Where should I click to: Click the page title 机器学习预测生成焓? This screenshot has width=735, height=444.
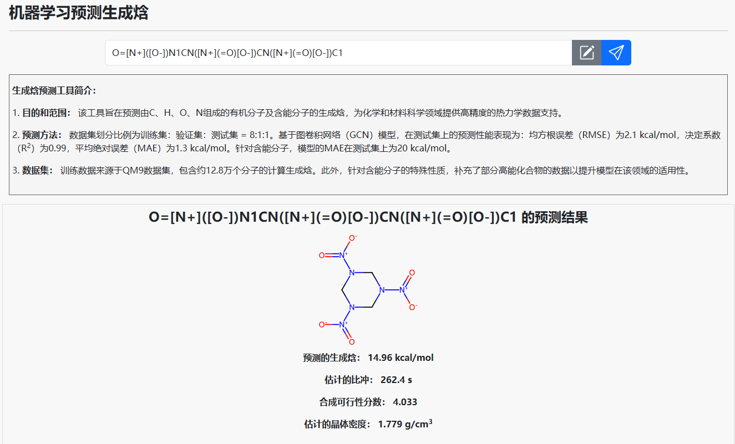pyautogui.click(x=79, y=13)
